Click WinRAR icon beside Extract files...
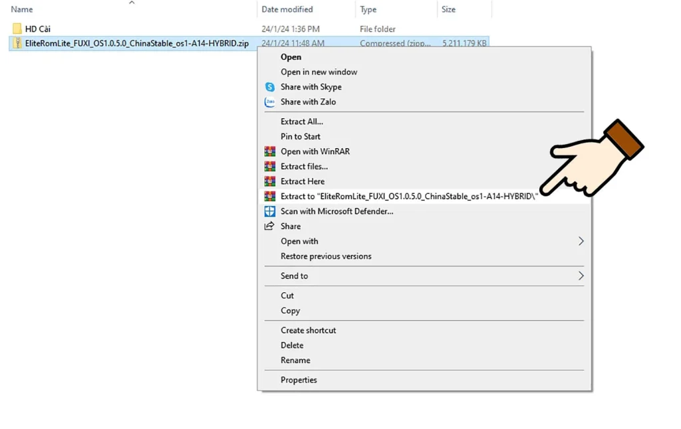This screenshot has height=429, width=681. [x=269, y=167]
